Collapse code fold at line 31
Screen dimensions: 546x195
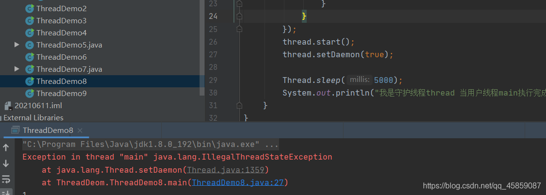(239, 105)
